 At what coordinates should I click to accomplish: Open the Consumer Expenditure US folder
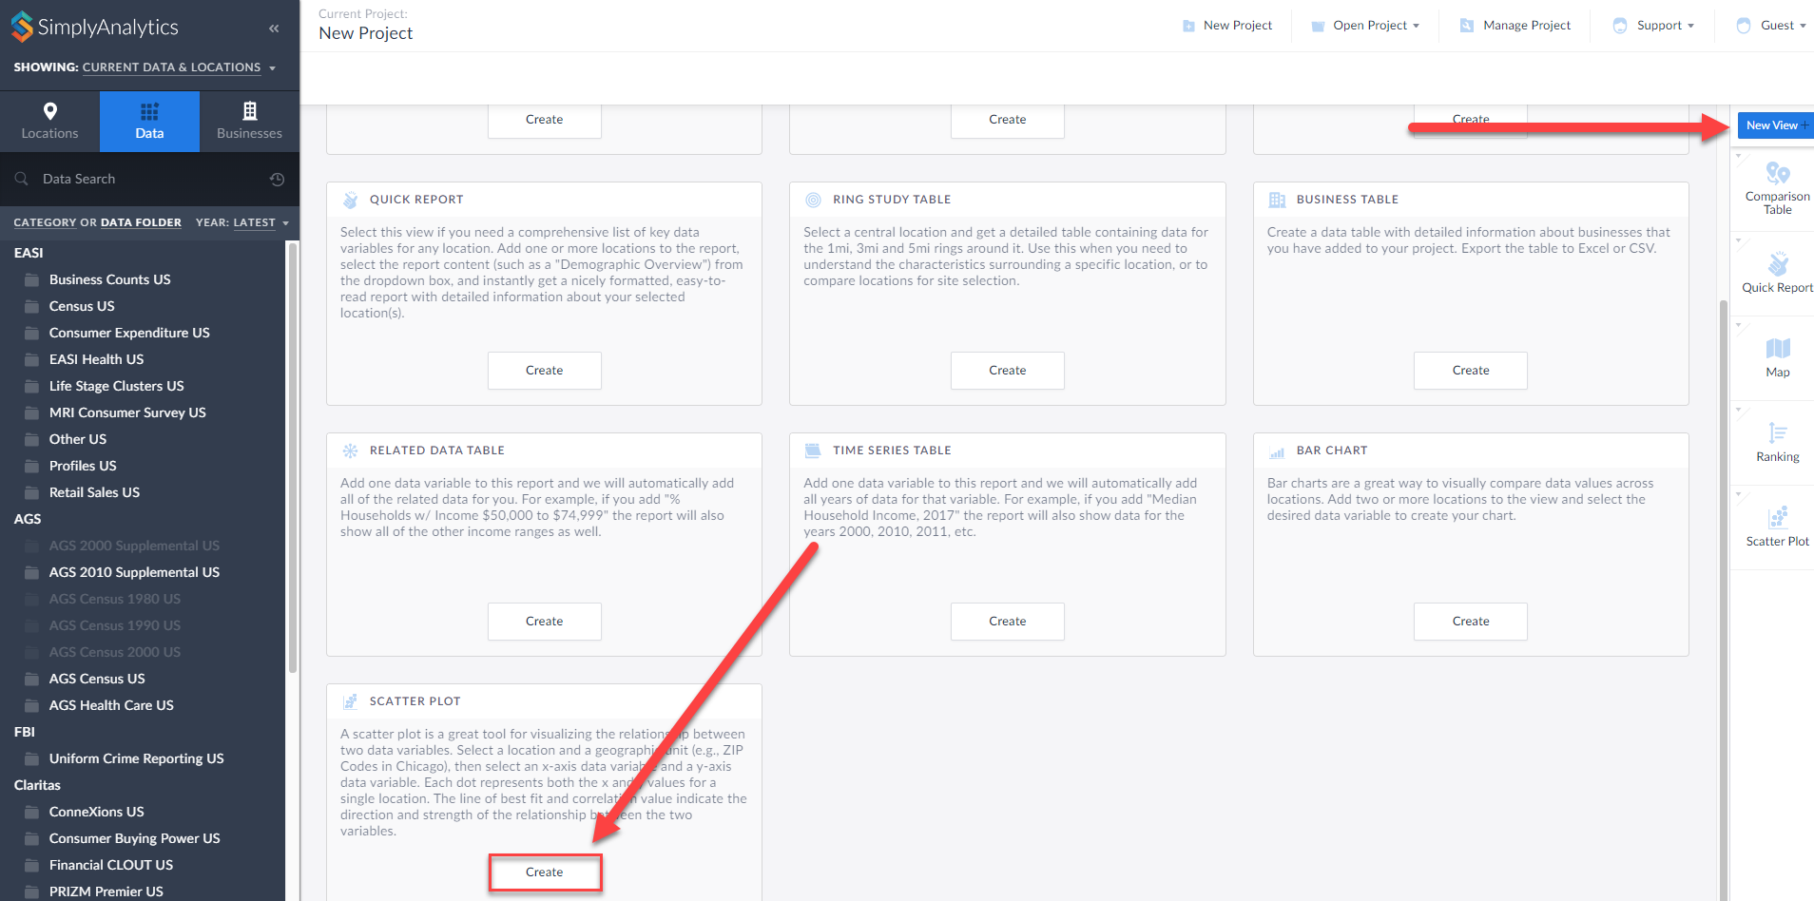coord(129,333)
